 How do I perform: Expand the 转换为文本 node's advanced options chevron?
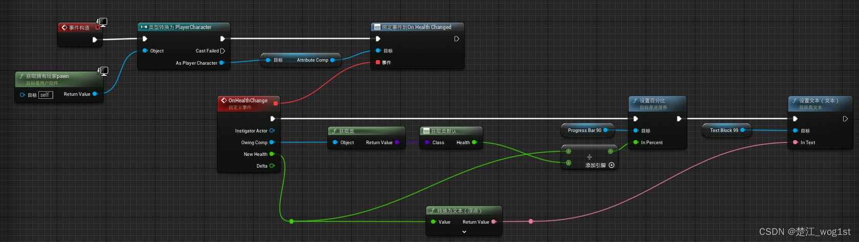(x=464, y=232)
